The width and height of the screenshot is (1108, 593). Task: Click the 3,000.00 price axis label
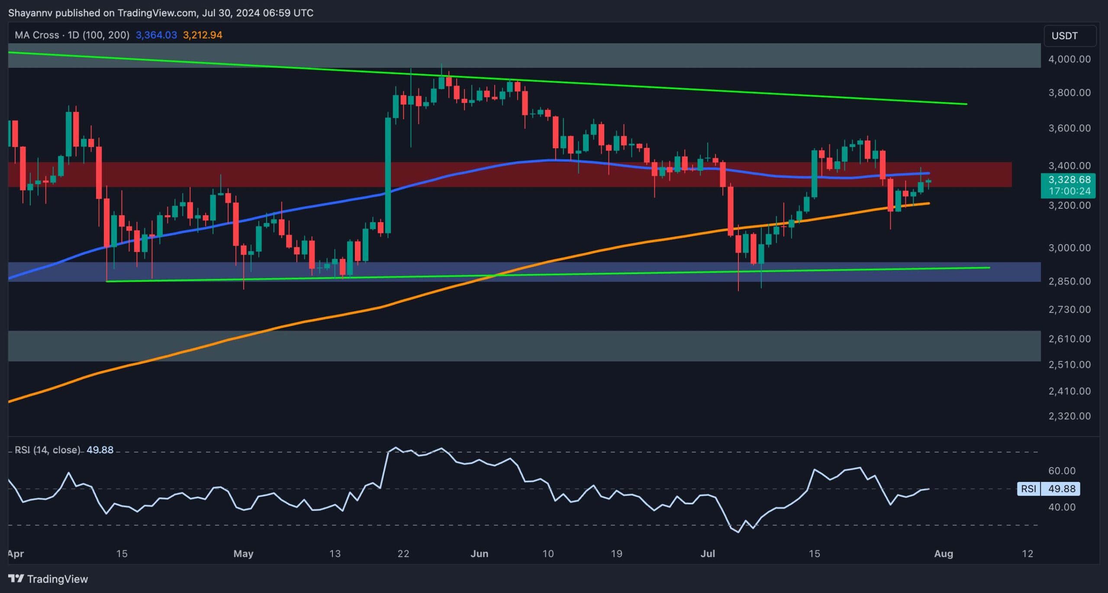pyautogui.click(x=1069, y=248)
